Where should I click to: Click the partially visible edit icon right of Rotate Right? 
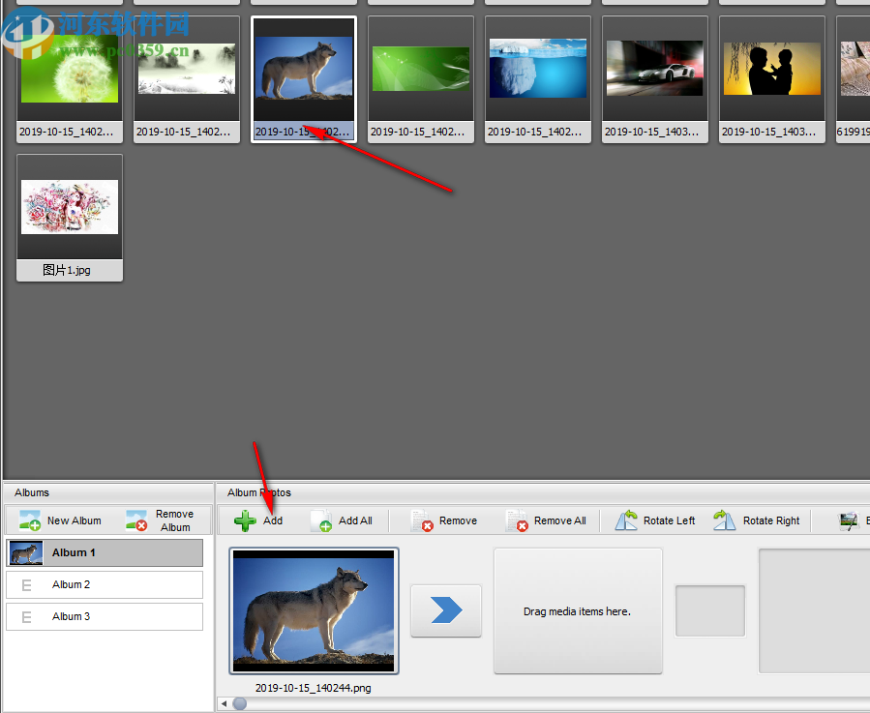coord(849,521)
